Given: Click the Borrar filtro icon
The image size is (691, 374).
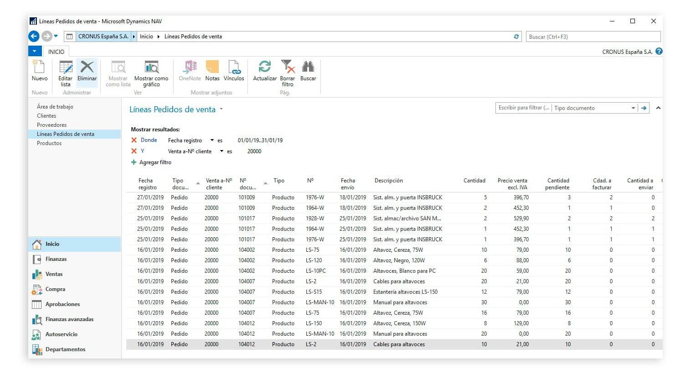Looking at the screenshot, I should [288, 68].
